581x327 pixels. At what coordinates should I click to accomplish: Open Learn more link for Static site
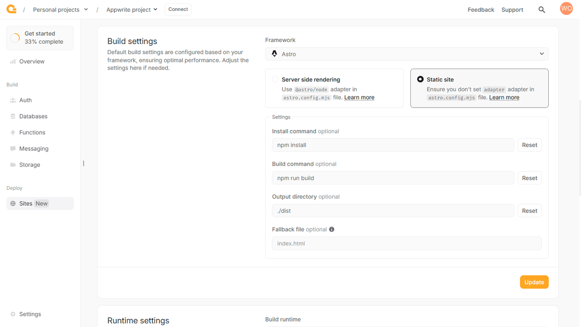pyautogui.click(x=504, y=98)
